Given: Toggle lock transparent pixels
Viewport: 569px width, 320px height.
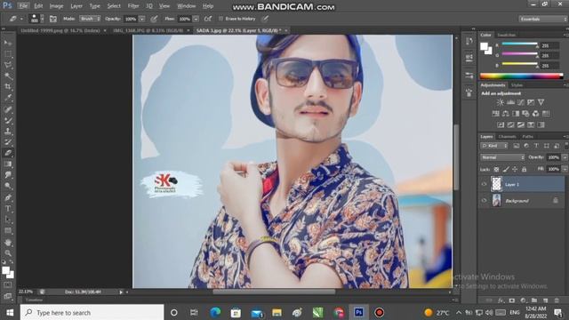Looking at the screenshot, I should coord(496,170).
